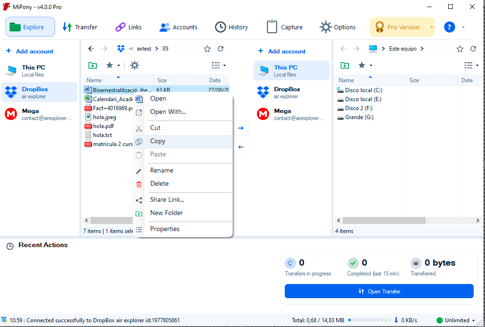
Task: Select Mega in right accounts list
Action: pyautogui.click(x=291, y=114)
